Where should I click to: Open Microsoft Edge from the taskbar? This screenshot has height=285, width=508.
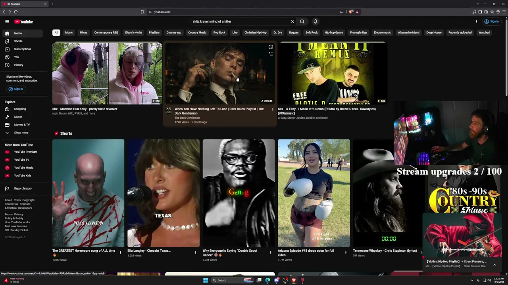click(267, 280)
